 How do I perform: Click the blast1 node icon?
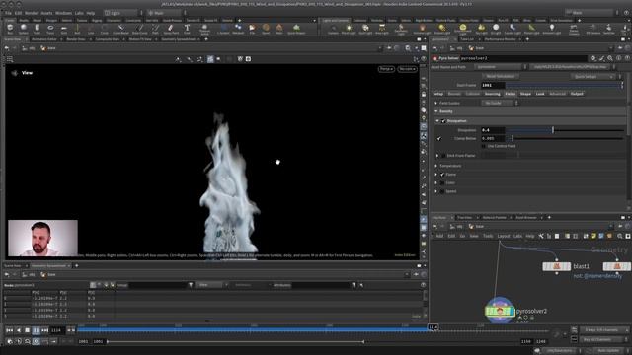pyautogui.click(x=557, y=266)
